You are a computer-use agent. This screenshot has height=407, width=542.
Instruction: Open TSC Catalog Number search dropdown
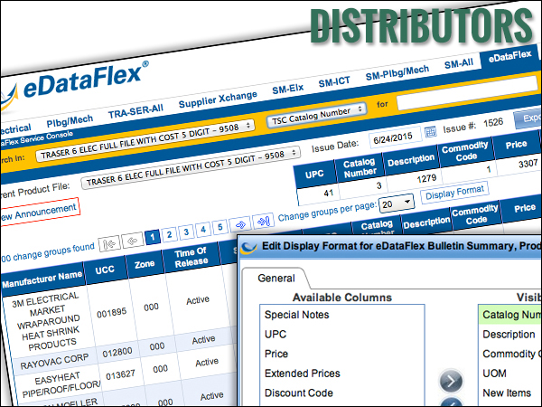tap(316, 115)
